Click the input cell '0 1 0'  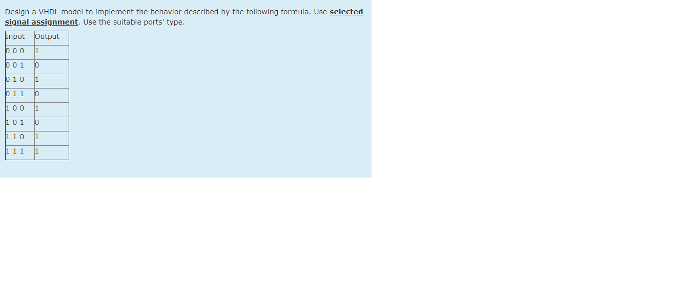pyautogui.click(x=20, y=81)
